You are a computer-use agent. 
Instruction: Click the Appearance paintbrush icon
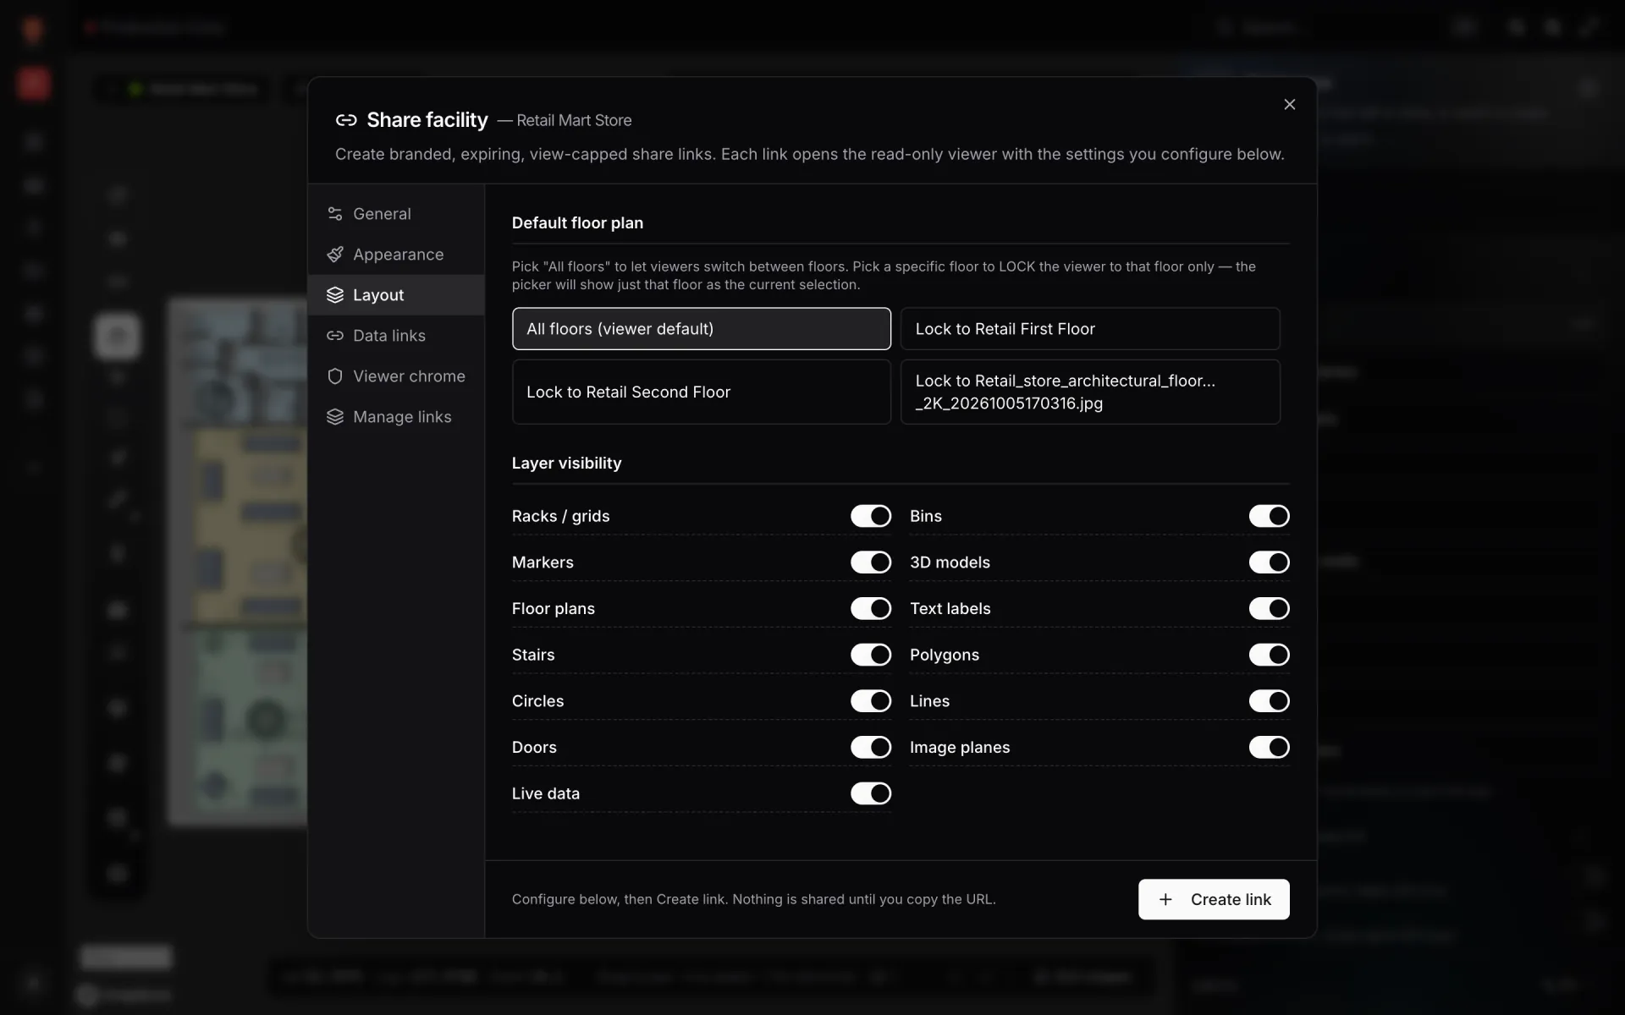point(335,255)
